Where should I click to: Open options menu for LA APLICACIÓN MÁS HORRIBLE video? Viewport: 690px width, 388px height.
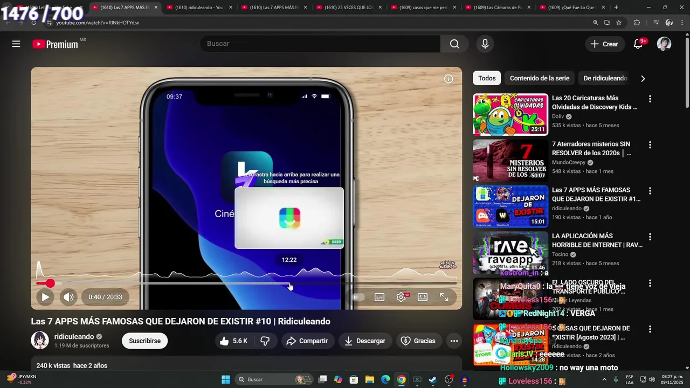click(x=650, y=237)
